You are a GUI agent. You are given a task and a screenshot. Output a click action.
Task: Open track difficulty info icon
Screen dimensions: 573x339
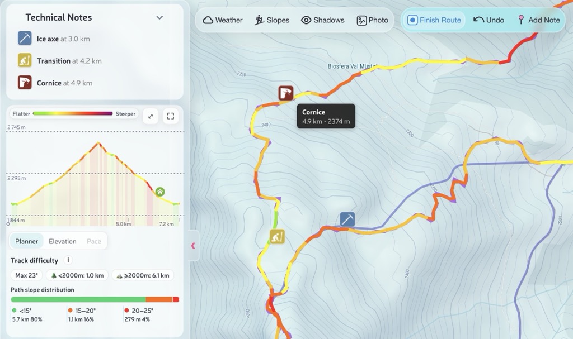68,260
